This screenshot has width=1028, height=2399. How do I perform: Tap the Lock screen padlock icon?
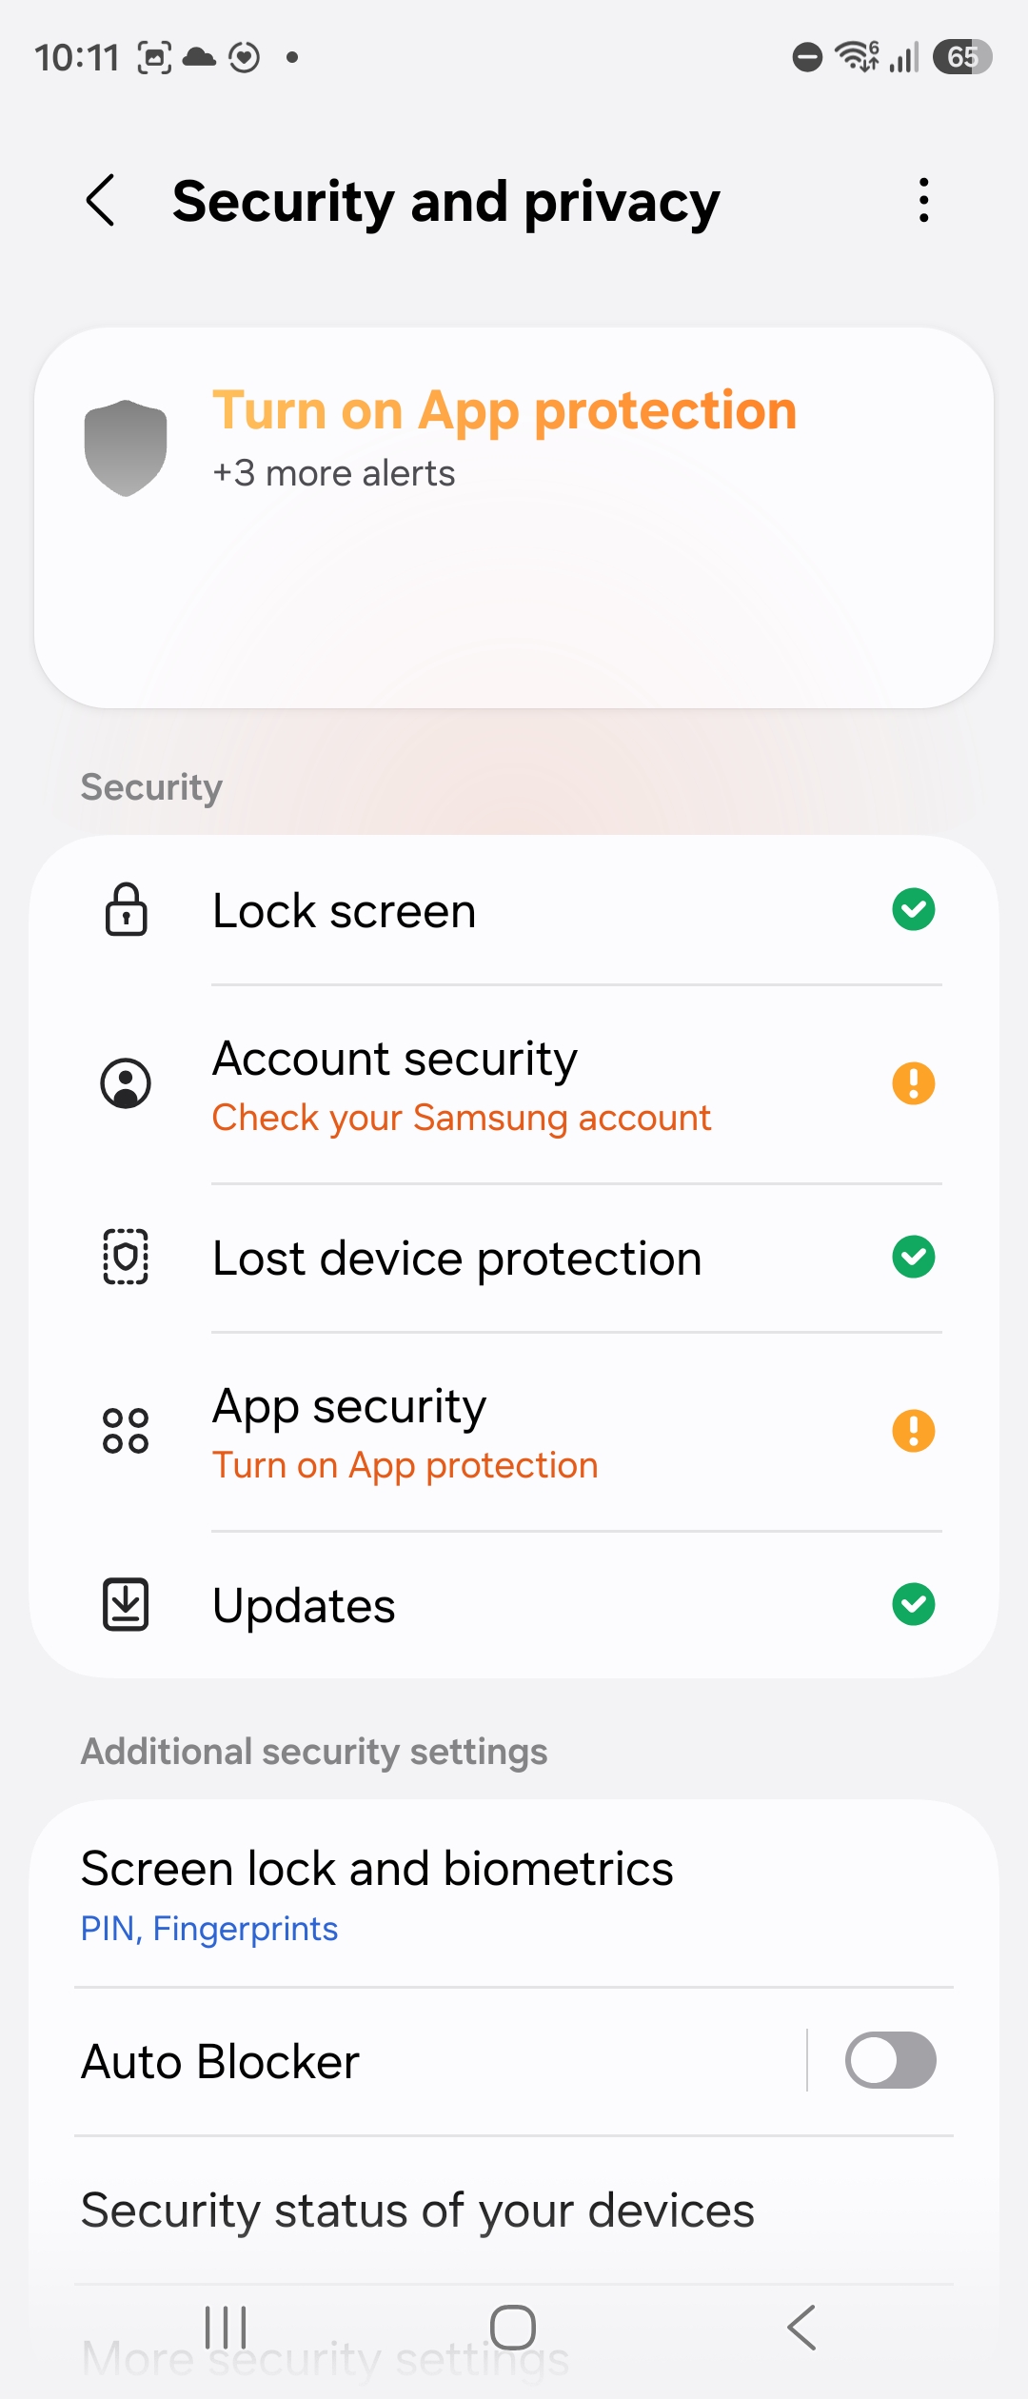[126, 910]
